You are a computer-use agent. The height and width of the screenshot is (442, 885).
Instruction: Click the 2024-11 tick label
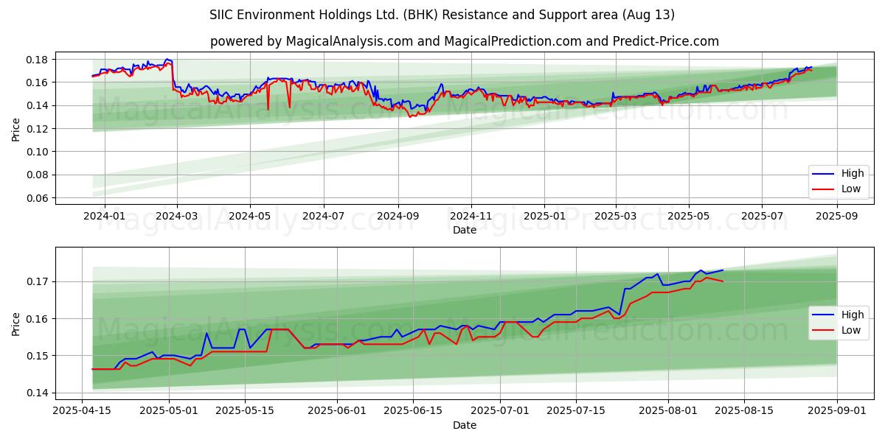coord(472,216)
